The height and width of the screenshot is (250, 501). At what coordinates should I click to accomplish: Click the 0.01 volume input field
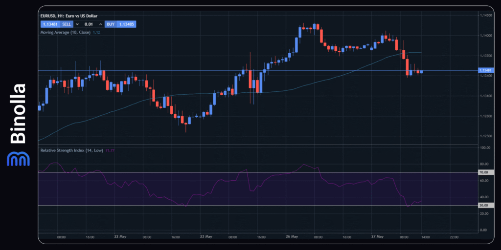tap(89, 24)
